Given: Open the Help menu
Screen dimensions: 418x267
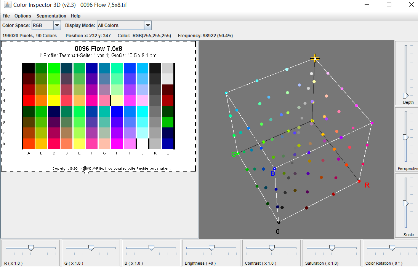Looking at the screenshot, I should click(x=75, y=16).
